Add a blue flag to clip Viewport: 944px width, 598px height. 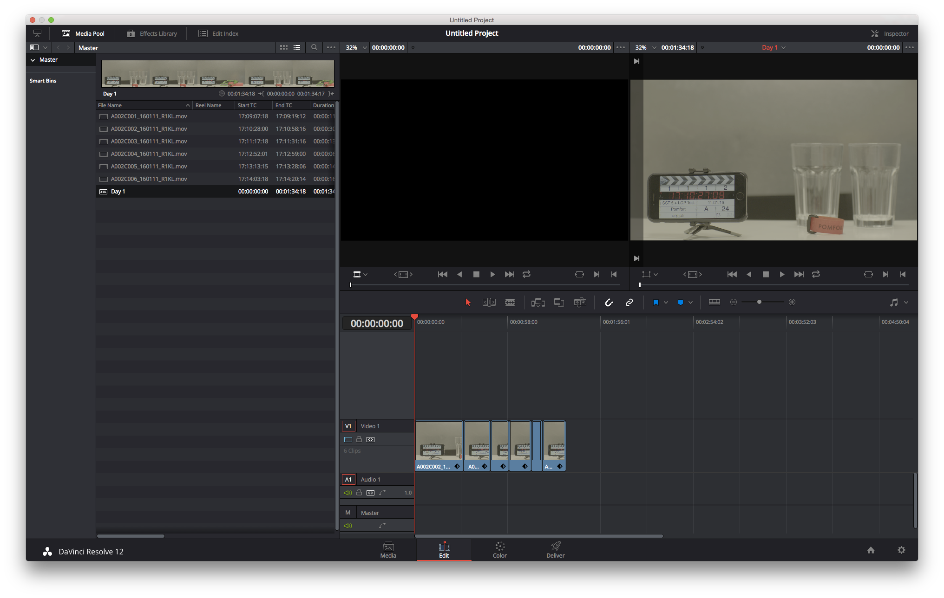coord(656,302)
